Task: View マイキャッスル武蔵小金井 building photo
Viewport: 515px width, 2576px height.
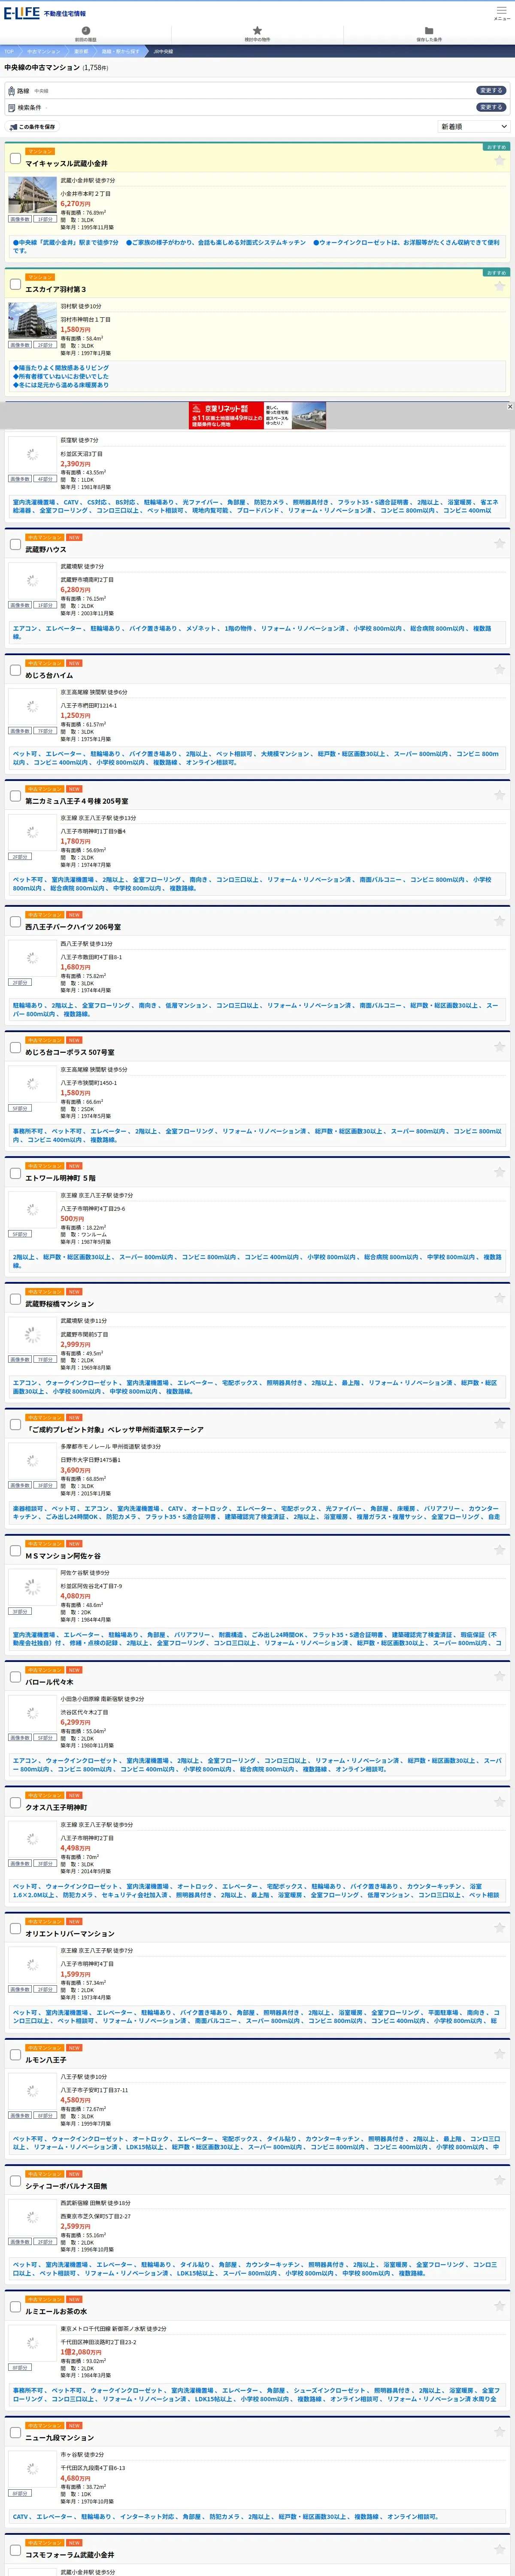Action: click(x=32, y=195)
